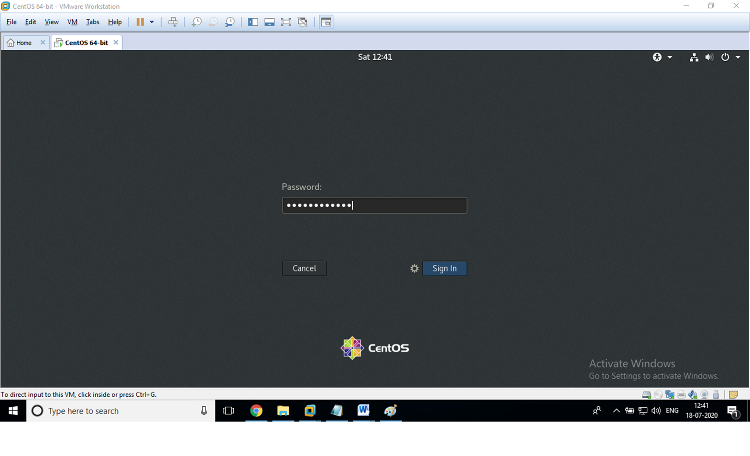The height and width of the screenshot is (456, 750).
Task: Click the Sign In button
Action: (x=445, y=268)
